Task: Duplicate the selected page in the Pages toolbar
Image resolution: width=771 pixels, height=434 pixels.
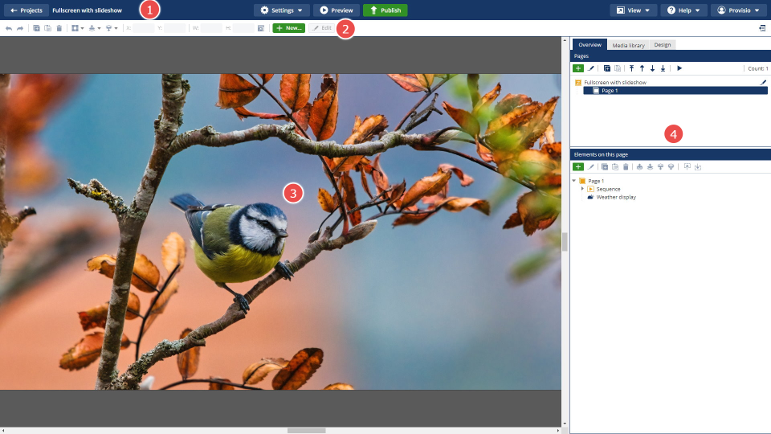Action: [606, 68]
